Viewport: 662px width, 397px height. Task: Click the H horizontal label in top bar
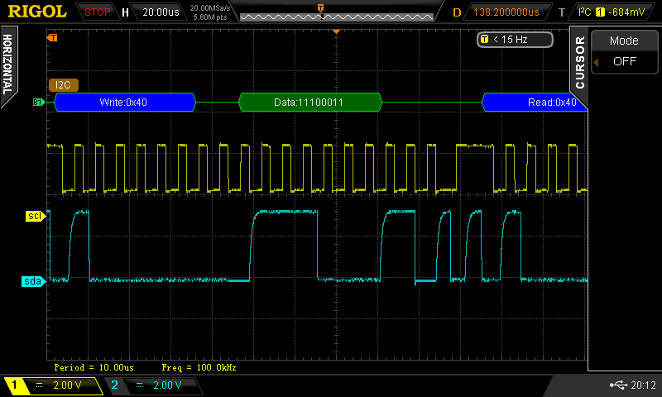125,12
